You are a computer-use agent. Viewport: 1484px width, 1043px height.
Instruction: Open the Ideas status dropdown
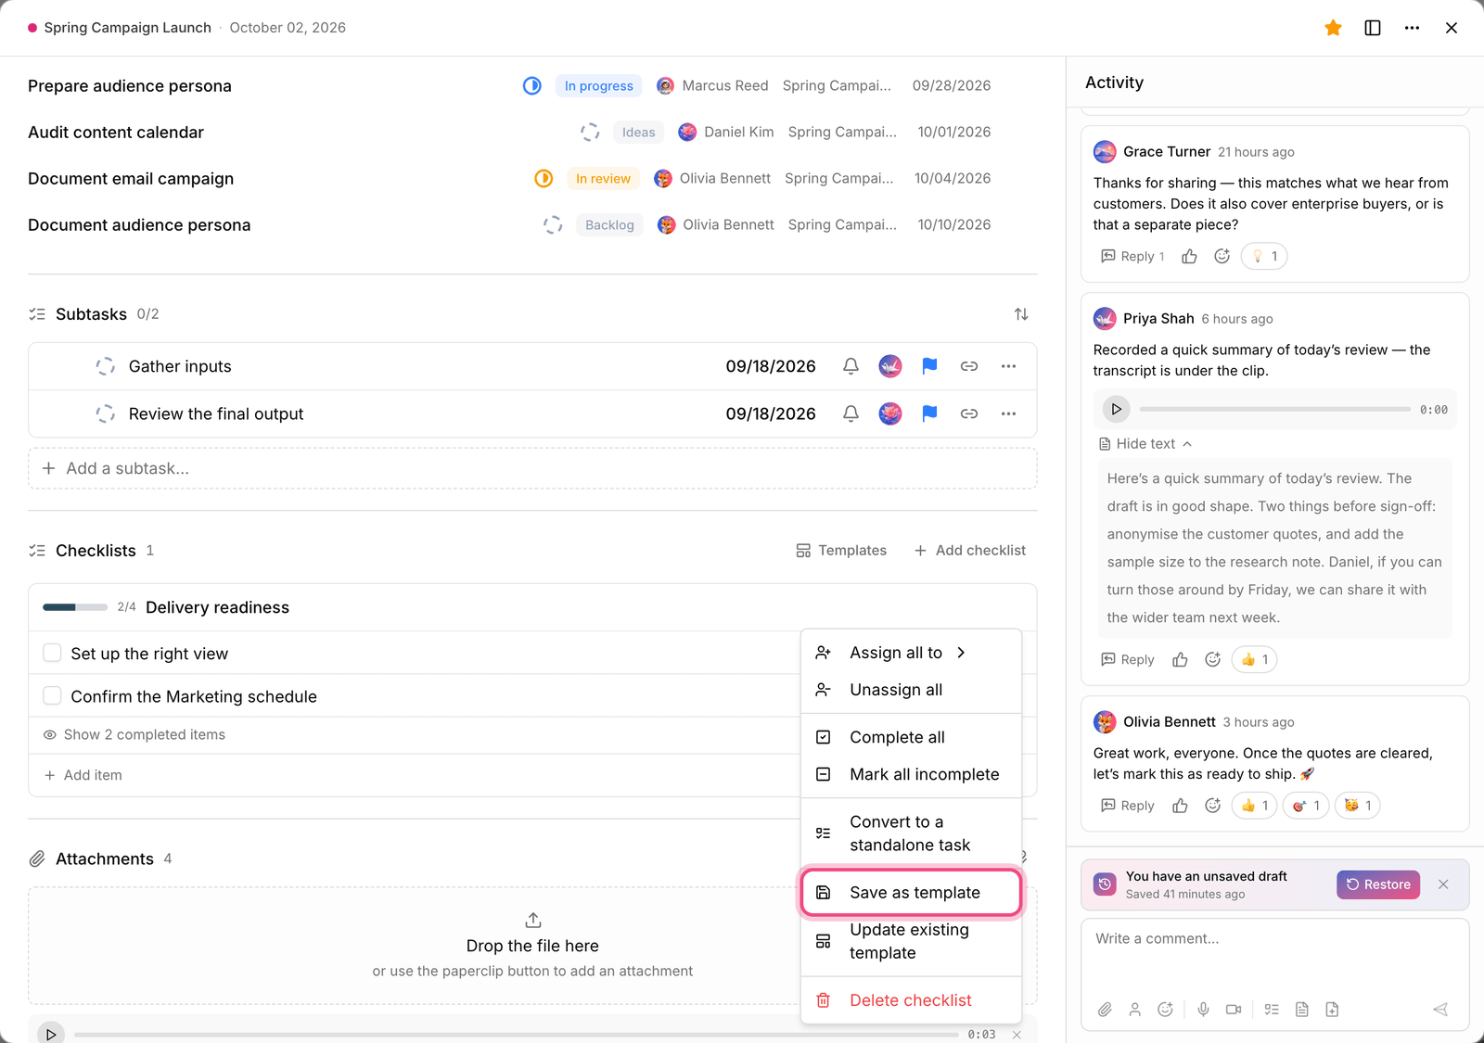pos(638,132)
